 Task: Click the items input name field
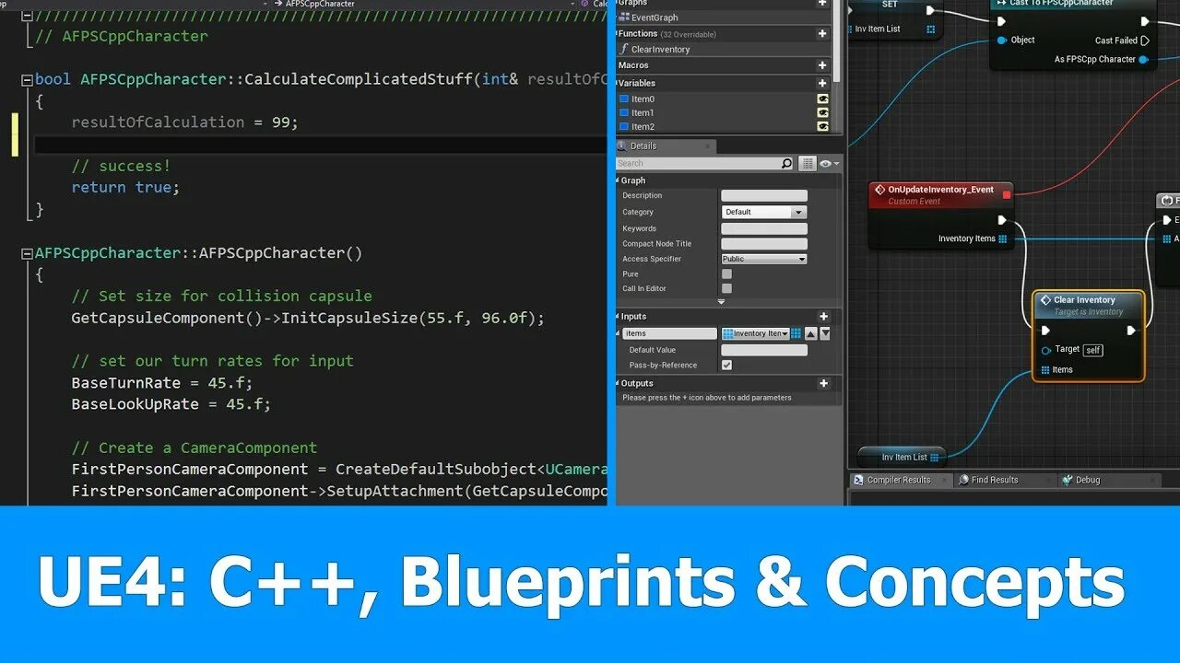[x=669, y=333]
